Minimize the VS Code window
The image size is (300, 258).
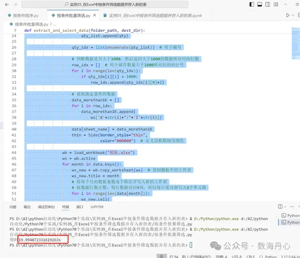pos(285,4)
